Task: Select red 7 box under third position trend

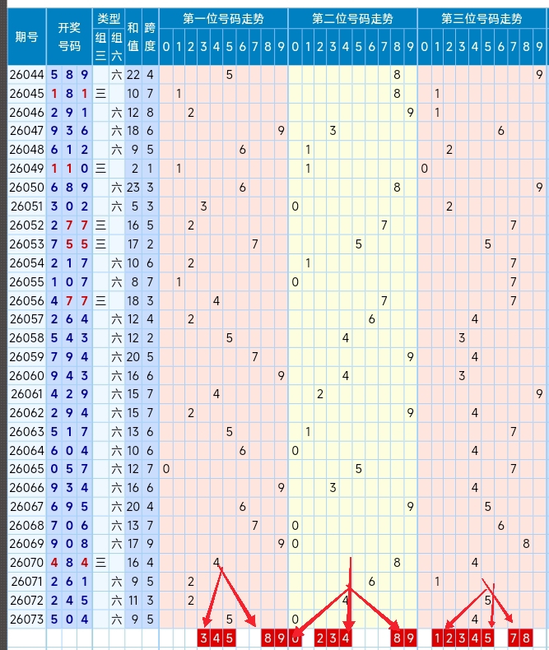Action: click(514, 638)
